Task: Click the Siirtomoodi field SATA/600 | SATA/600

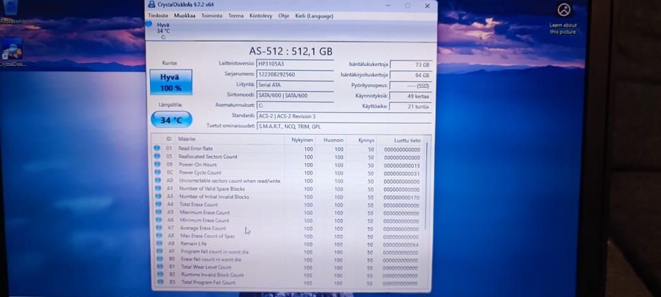Action: (x=295, y=96)
